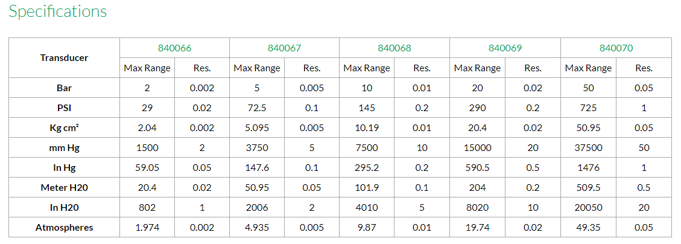Open the 840066 transducer link
Image resolution: width=681 pixels, height=244 pixels.
pos(174,48)
